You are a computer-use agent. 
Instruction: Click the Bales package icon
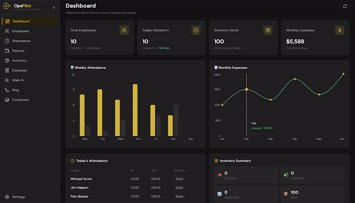286,194
